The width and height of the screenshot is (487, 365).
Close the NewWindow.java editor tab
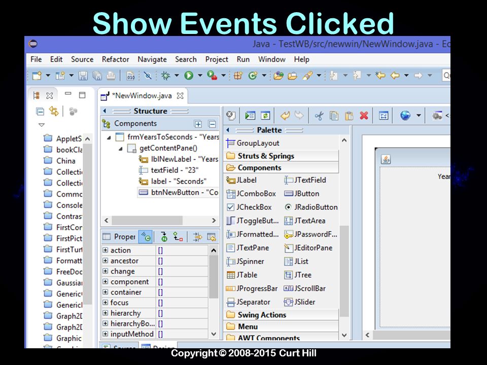point(180,96)
